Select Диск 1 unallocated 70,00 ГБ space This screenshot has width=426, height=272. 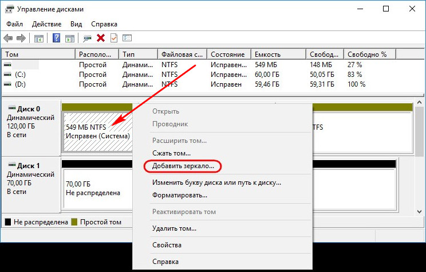coord(98,188)
